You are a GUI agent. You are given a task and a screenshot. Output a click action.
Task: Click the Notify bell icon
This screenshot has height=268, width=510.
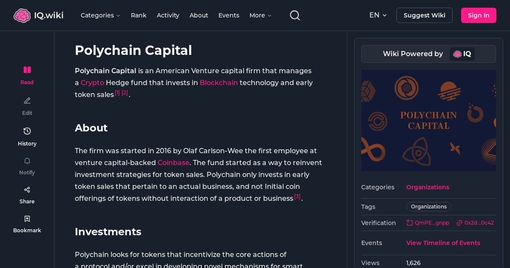[27, 161]
